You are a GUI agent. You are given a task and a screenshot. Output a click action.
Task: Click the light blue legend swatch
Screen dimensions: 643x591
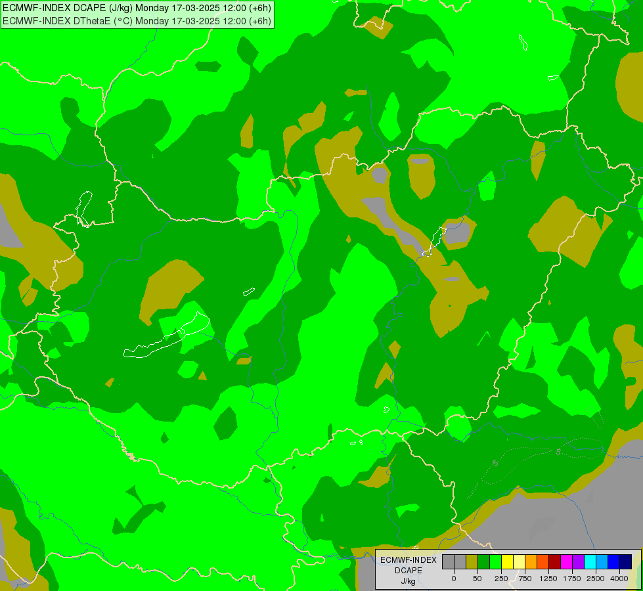(602, 561)
